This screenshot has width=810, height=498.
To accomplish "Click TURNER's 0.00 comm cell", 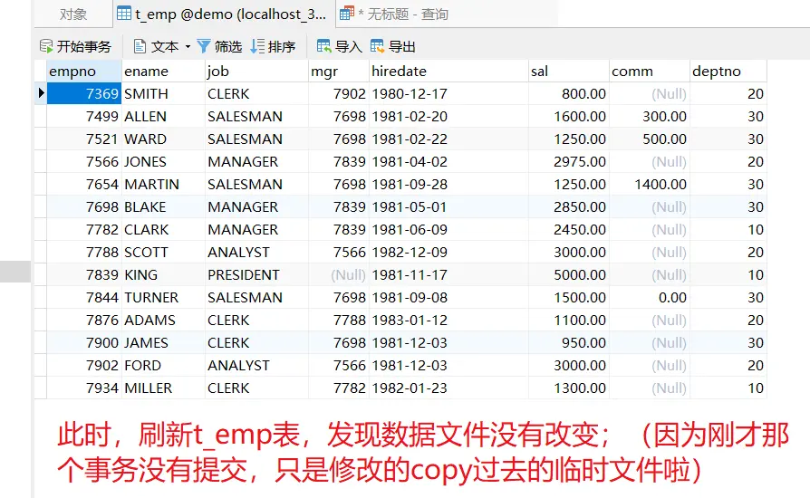I will pos(650,298).
